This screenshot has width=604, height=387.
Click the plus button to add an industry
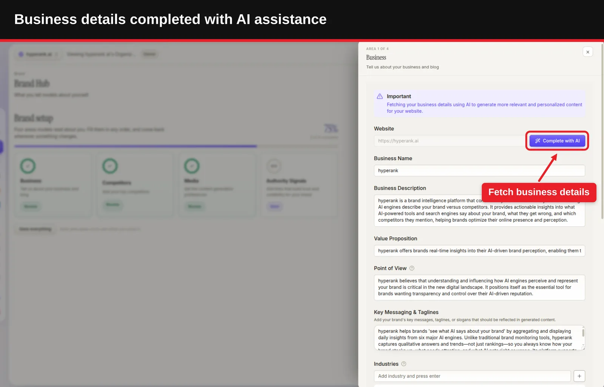[x=579, y=376]
